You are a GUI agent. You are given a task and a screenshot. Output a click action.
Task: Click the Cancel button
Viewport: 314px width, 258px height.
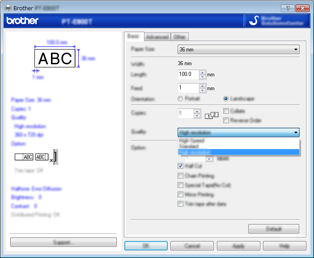192,246
